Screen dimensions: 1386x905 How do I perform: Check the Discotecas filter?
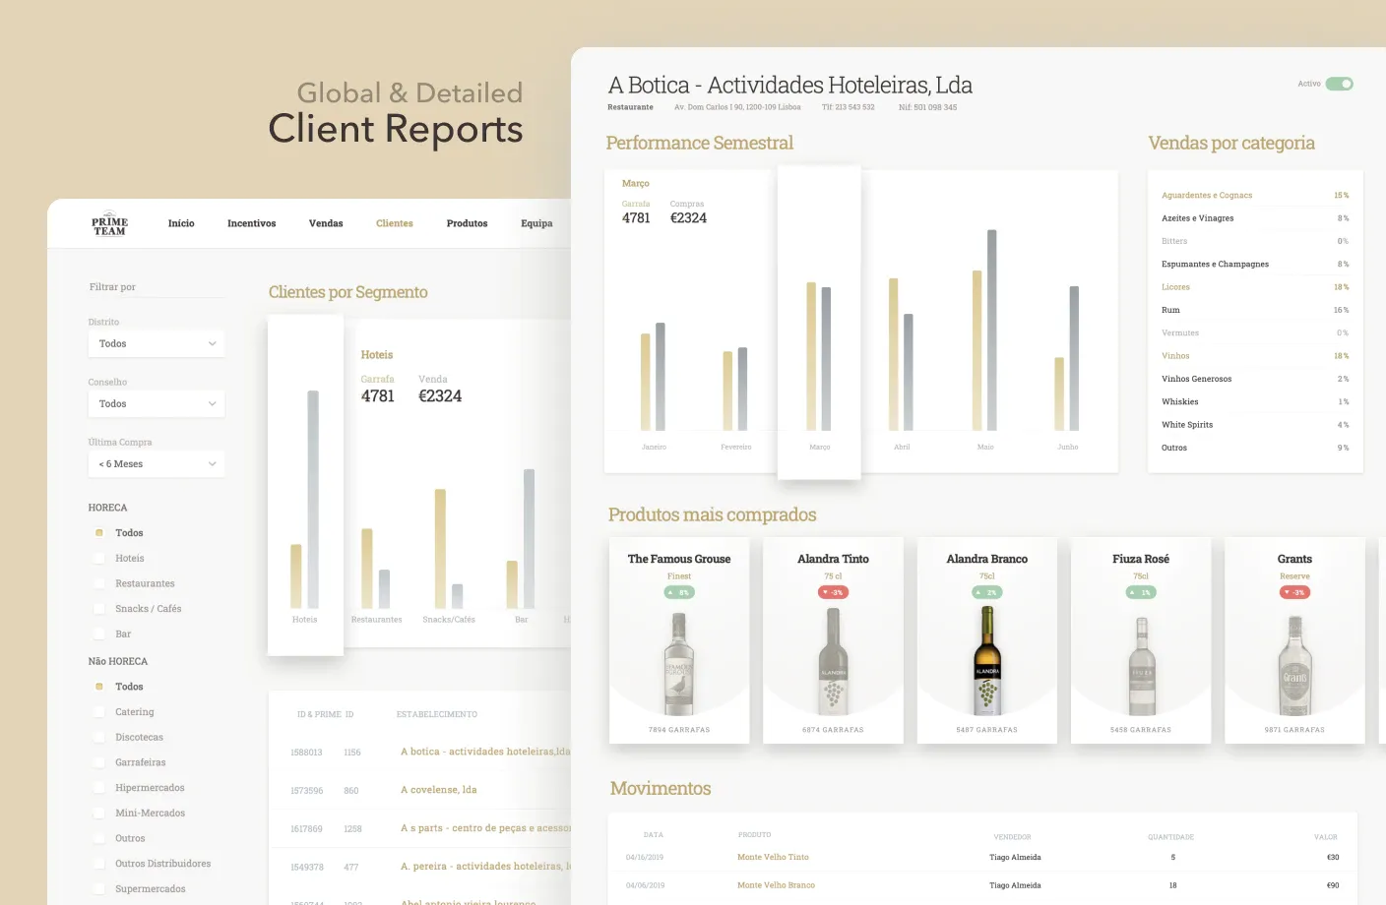[x=99, y=738]
